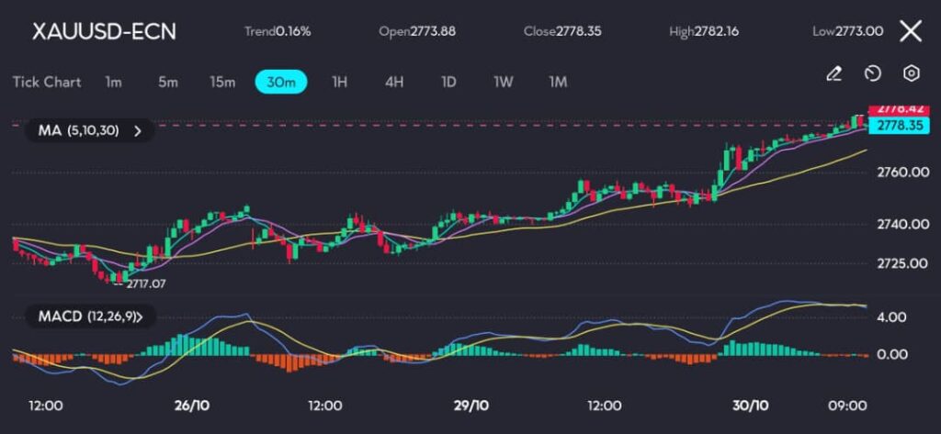Switch to the Tick Chart view
This screenshot has height=434, width=941.
click(47, 82)
